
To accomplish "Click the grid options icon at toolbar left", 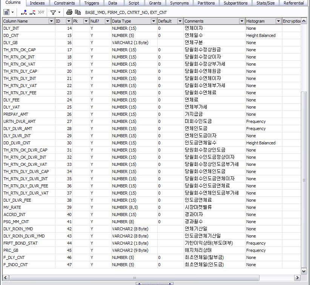I will point(6,12).
